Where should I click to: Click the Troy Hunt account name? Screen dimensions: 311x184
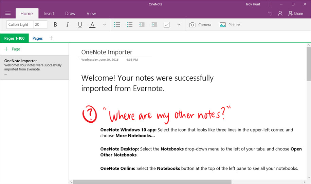(253, 4)
